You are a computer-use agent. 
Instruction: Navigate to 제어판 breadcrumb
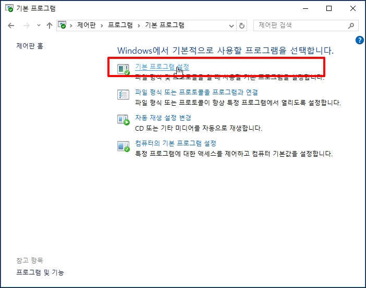click(x=87, y=25)
